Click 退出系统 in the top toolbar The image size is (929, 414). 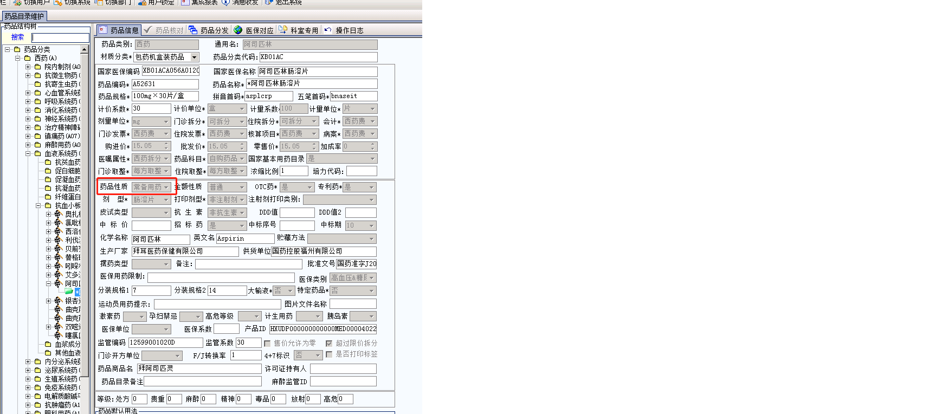283,3
